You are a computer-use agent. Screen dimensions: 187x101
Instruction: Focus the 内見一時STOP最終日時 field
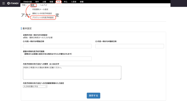[x=130, y=46]
